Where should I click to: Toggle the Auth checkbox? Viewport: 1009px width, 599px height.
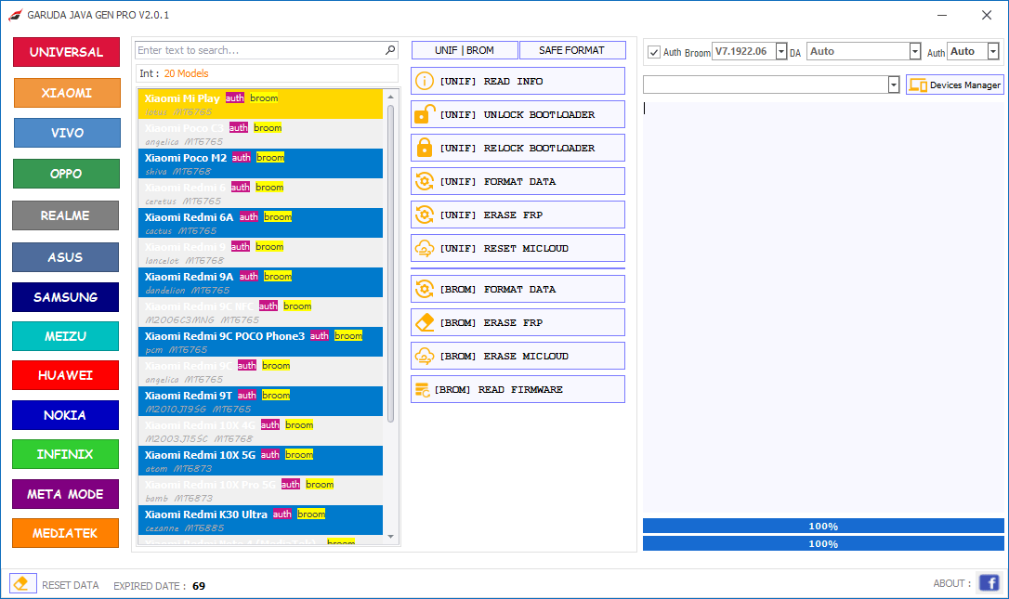point(654,52)
